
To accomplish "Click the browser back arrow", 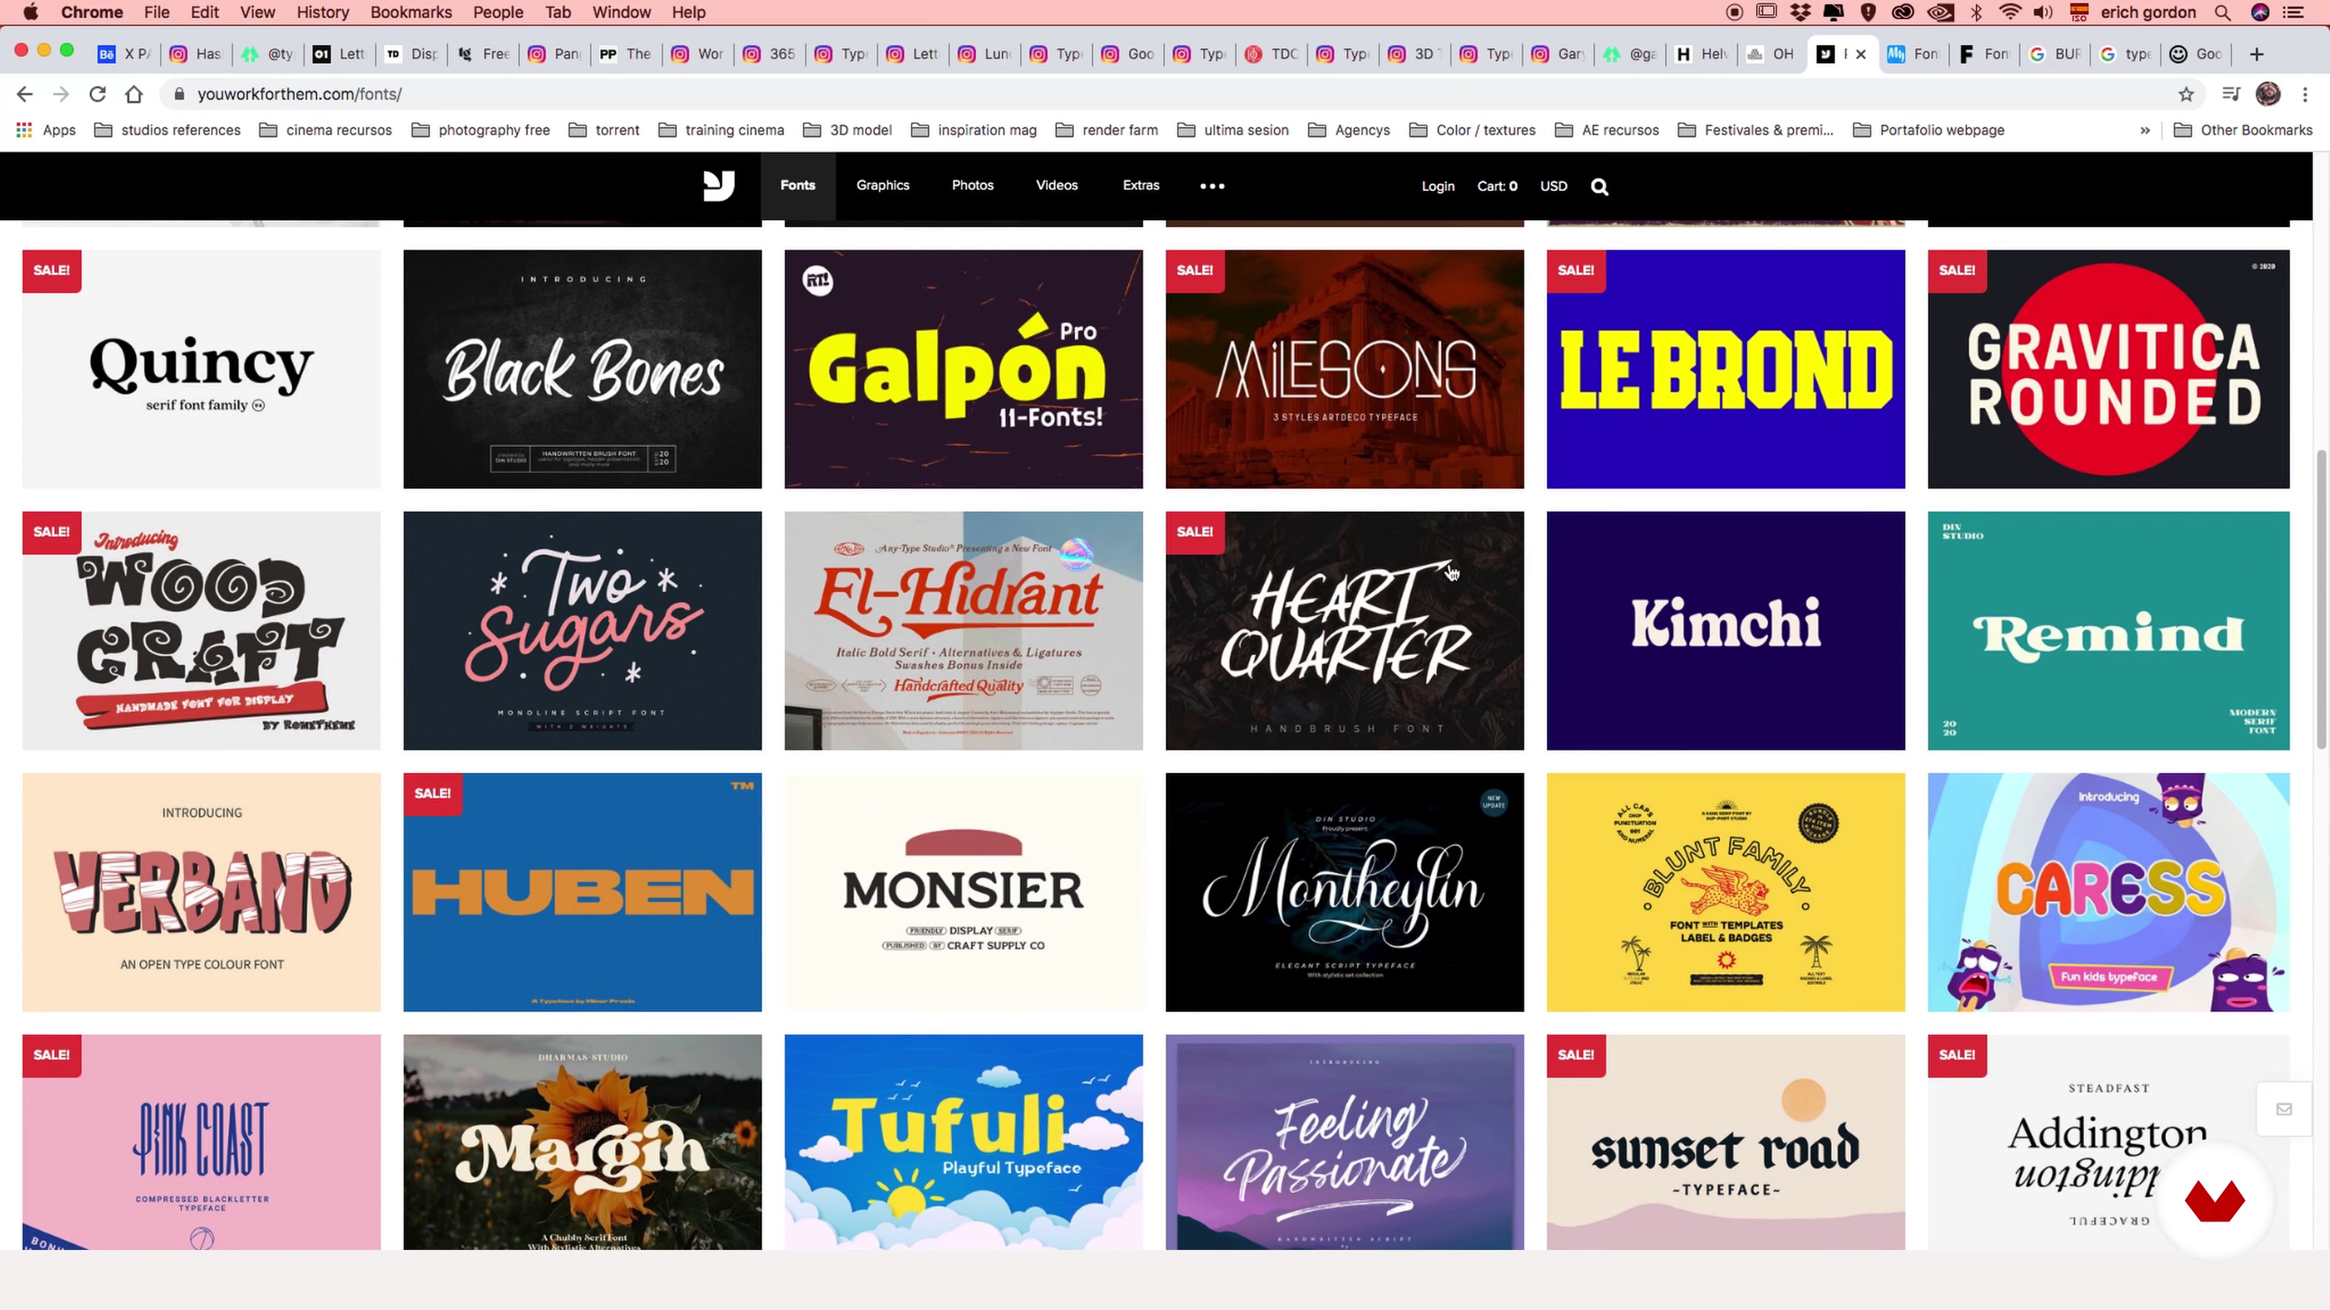I will click(24, 94).
